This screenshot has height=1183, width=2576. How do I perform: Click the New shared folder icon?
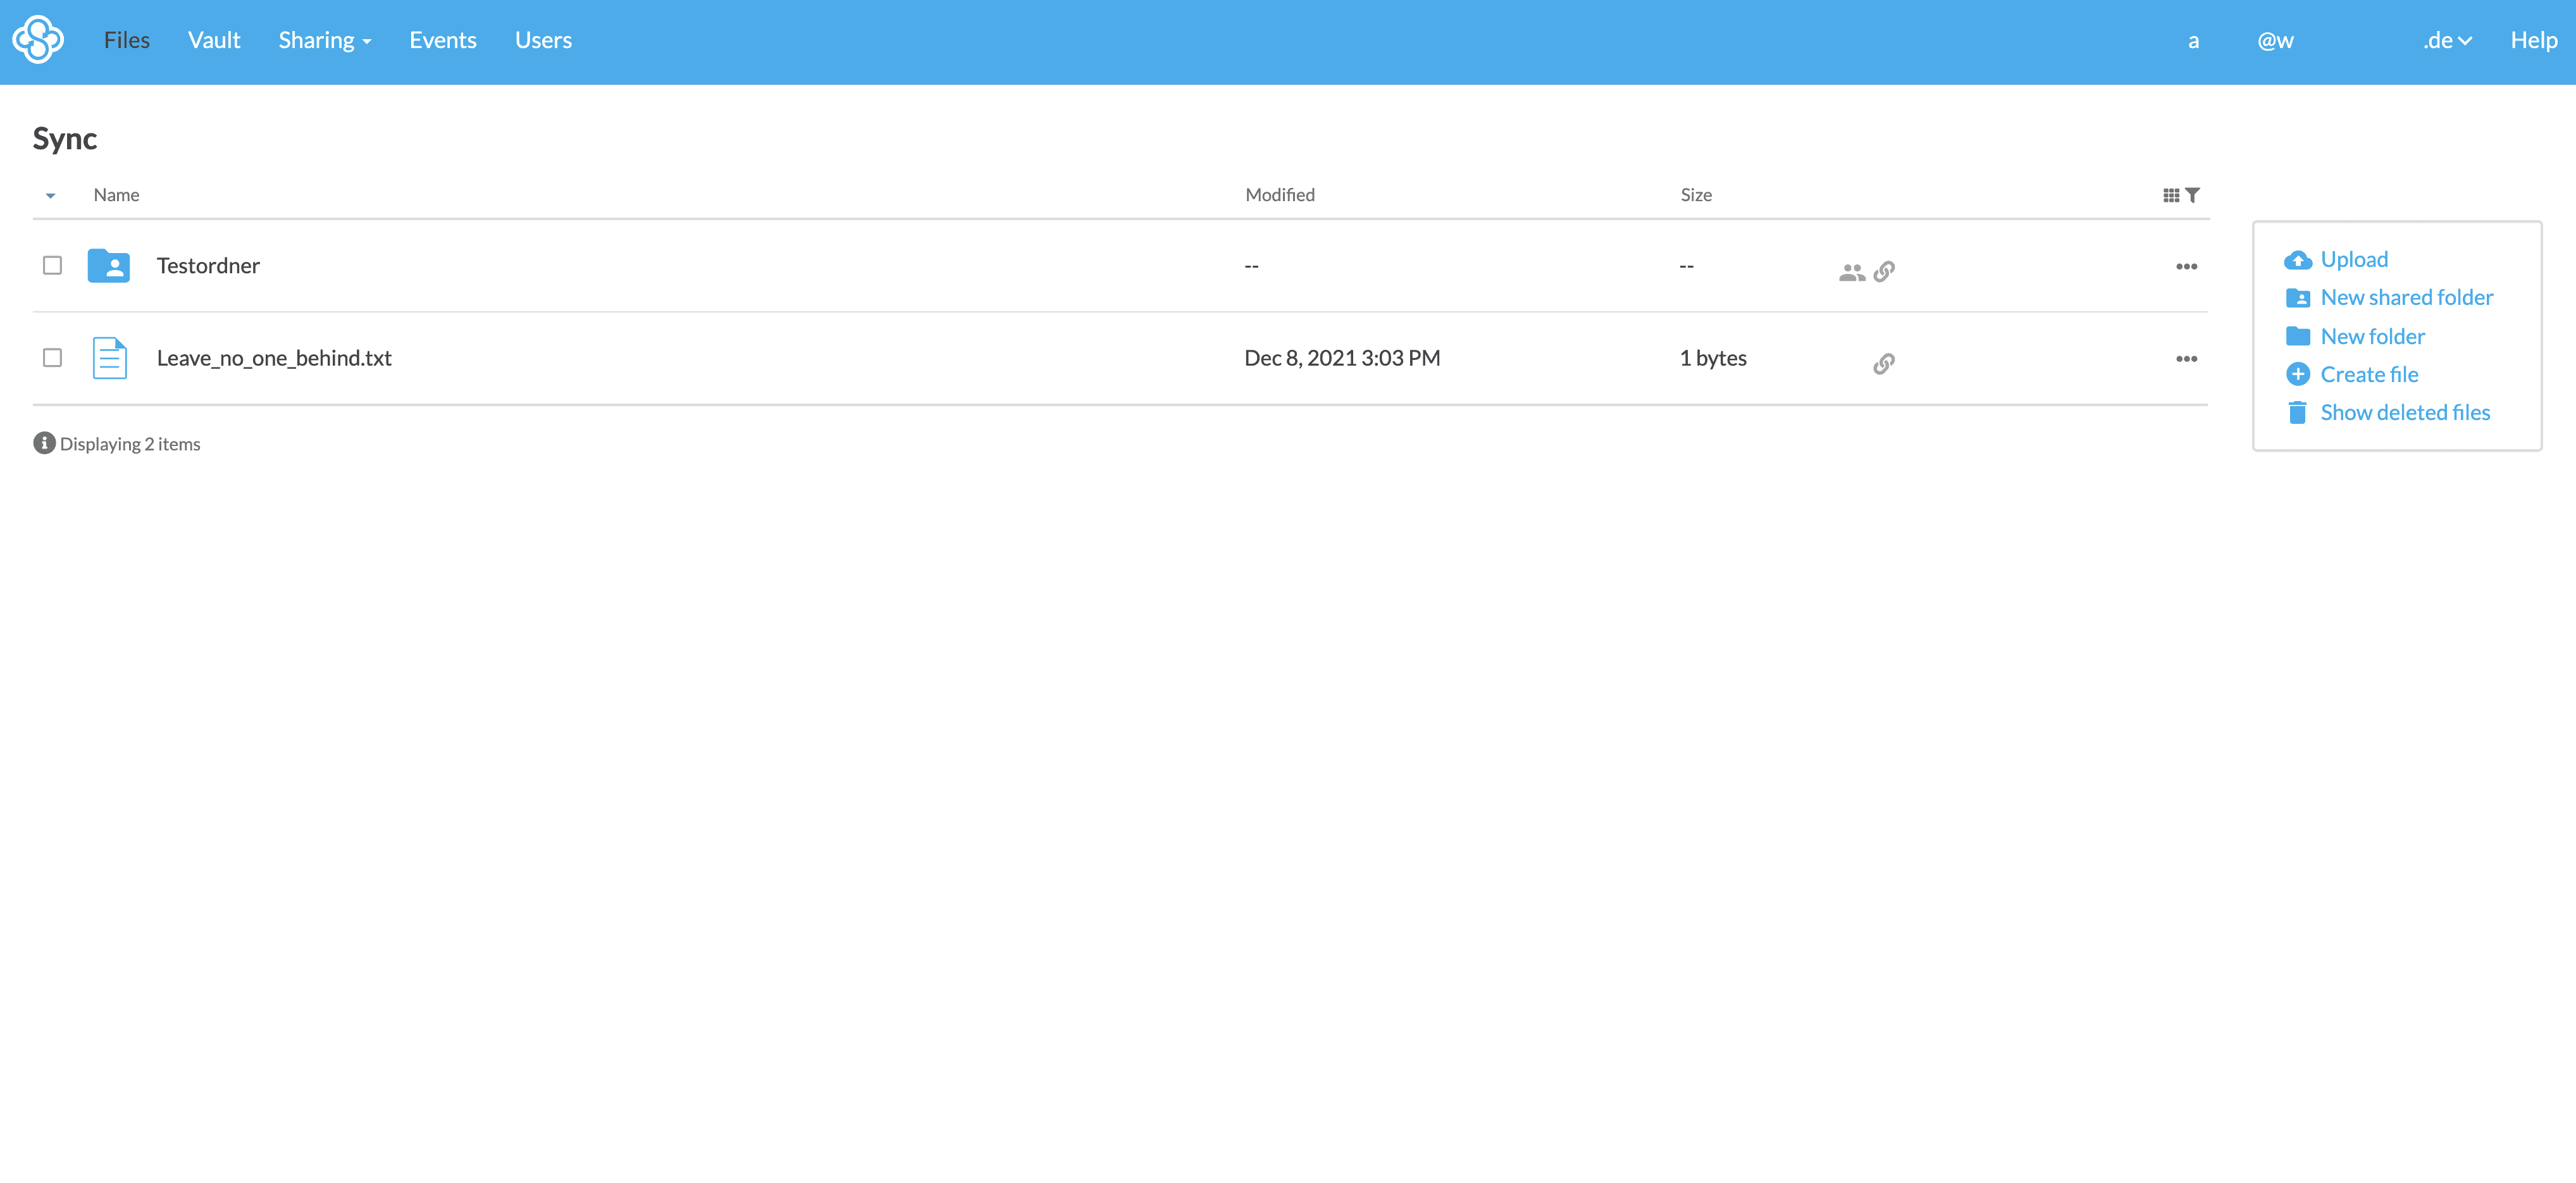coord(2298,298)
